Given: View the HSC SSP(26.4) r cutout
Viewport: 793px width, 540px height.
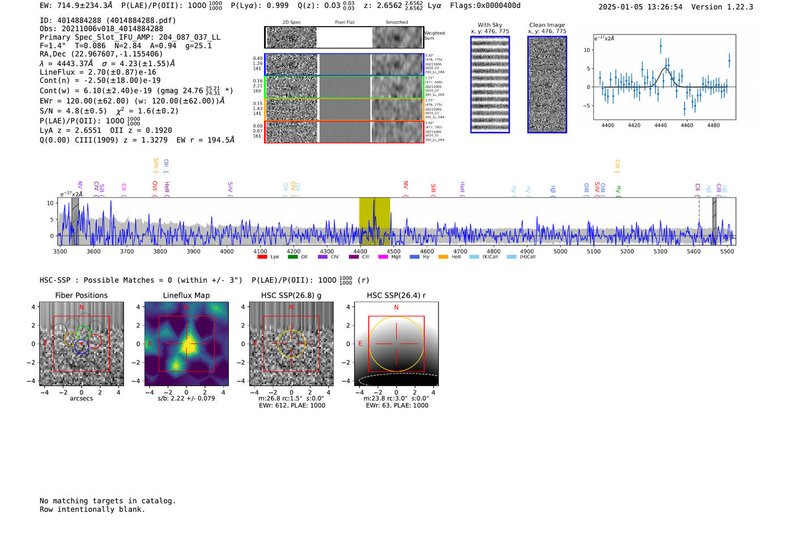Looking at the screenshot, I should click(x=396, y=344).
